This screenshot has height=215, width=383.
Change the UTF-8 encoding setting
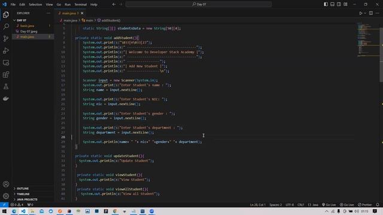click(290, 205)
